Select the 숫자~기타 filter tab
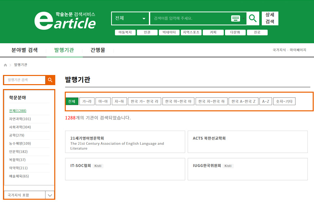The height and width of the screenshot is (203, 314). [284, 101]
